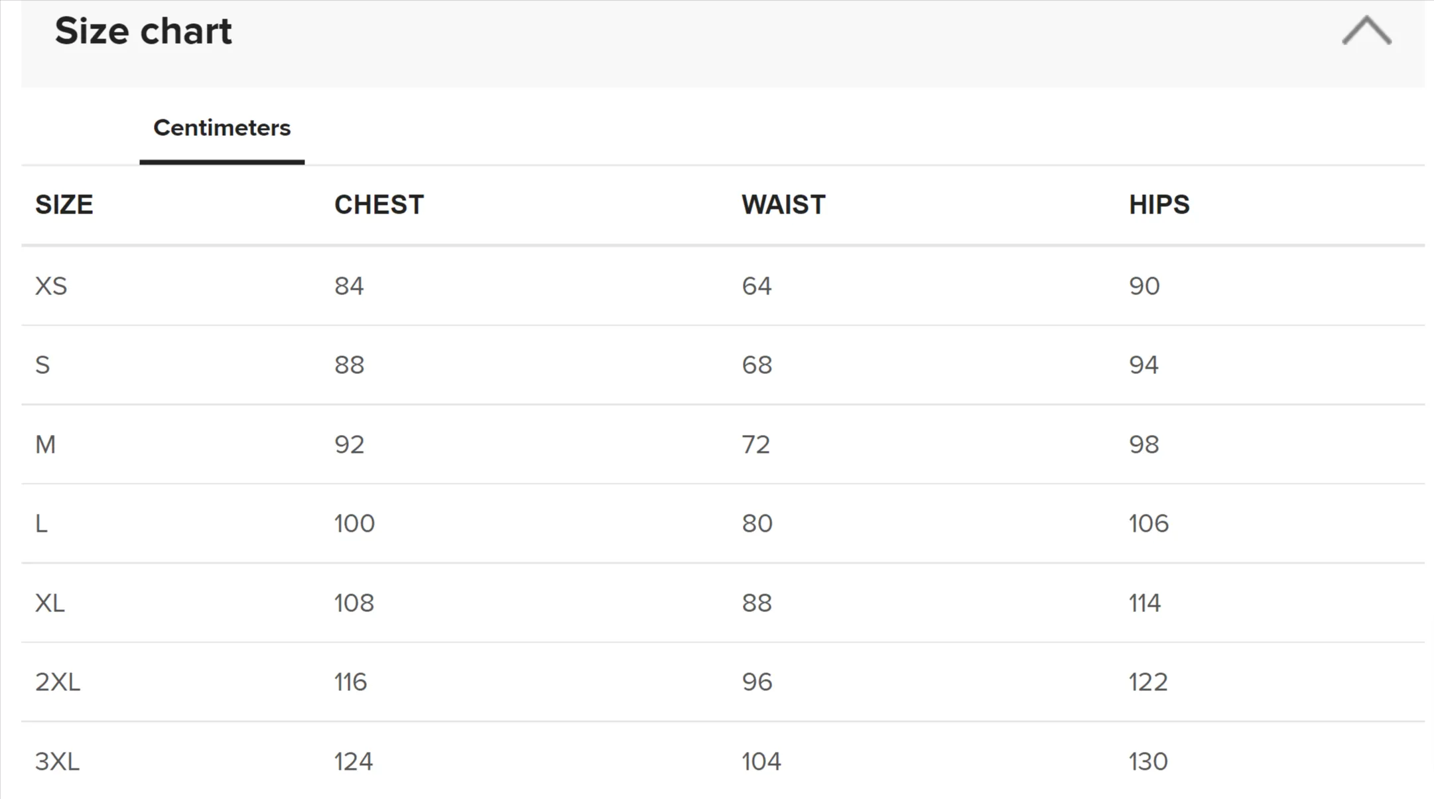Select the XS size row label
The image size is (1434, 799).
coord(51,286)
